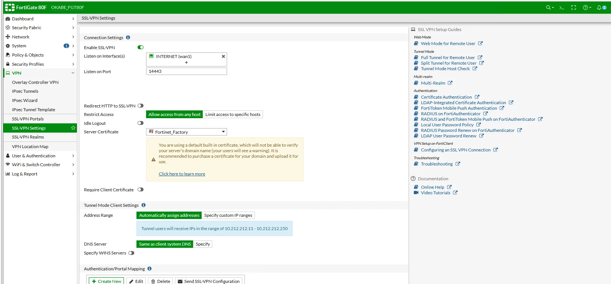Viewport: 611px width, 284px height.
Task: Click the WiFi & Switch Controller wifi icon
Action: (8, 165)
